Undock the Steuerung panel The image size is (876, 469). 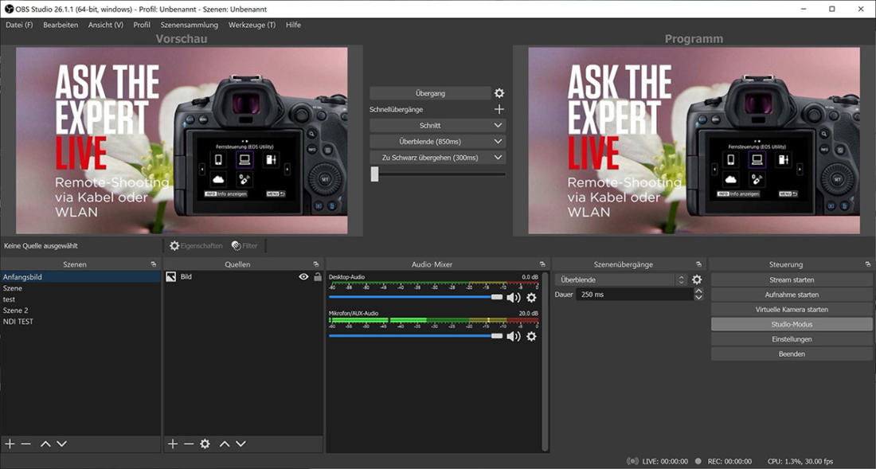click(x=867, y=264)
